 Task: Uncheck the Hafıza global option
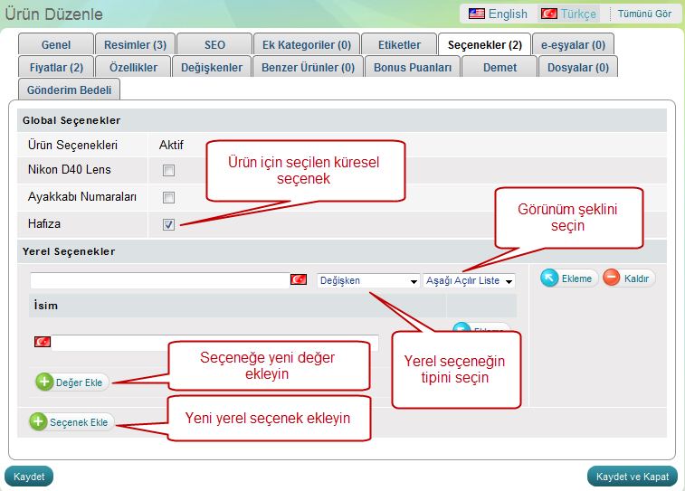[168, 224]
